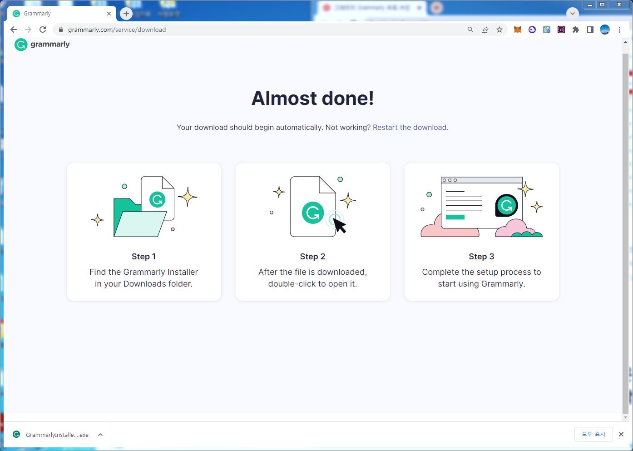This screenshot has height=451, width=633.
Task: Open the MetaMask fox extension
Action: [x=518, y=30]
